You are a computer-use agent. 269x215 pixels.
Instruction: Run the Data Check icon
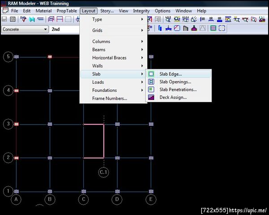click(23, 19)
